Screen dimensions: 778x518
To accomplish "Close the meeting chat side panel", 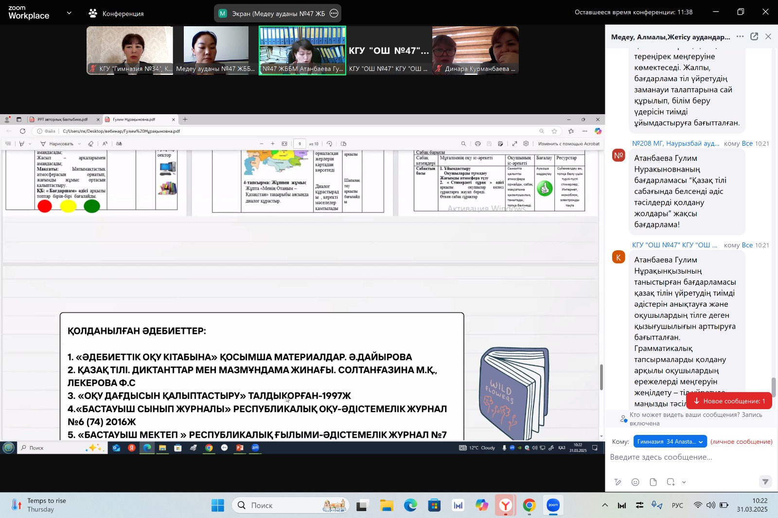I will pyautogui.click(x=768, y=36).
